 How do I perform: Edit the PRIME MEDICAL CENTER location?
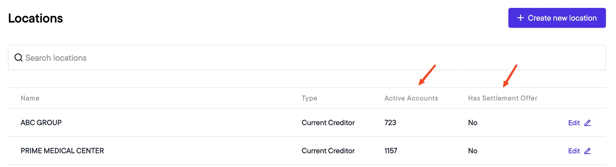[579, 151]
